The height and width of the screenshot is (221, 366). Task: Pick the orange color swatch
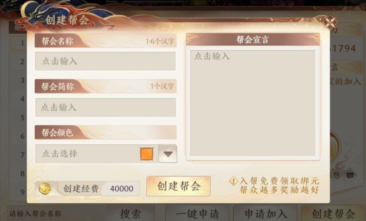pyautogui.click(x=147, y=154)
